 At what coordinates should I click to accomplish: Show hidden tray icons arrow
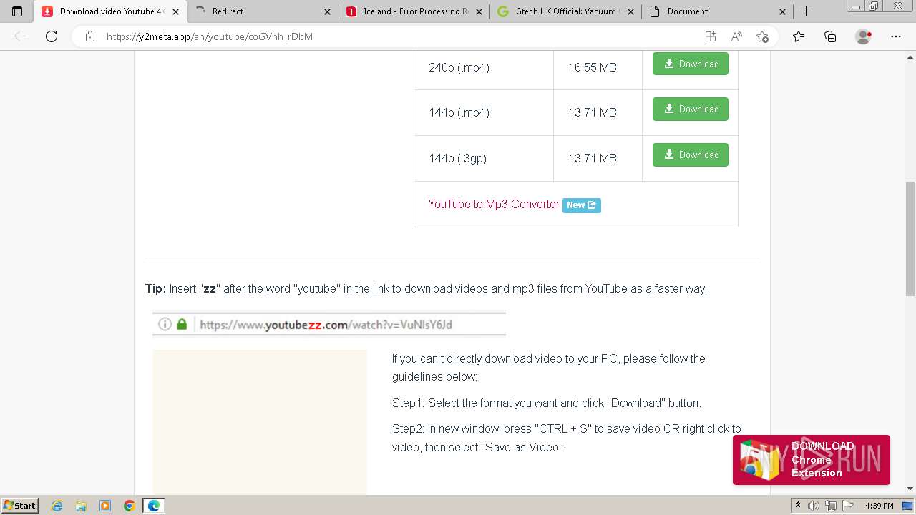799,506
